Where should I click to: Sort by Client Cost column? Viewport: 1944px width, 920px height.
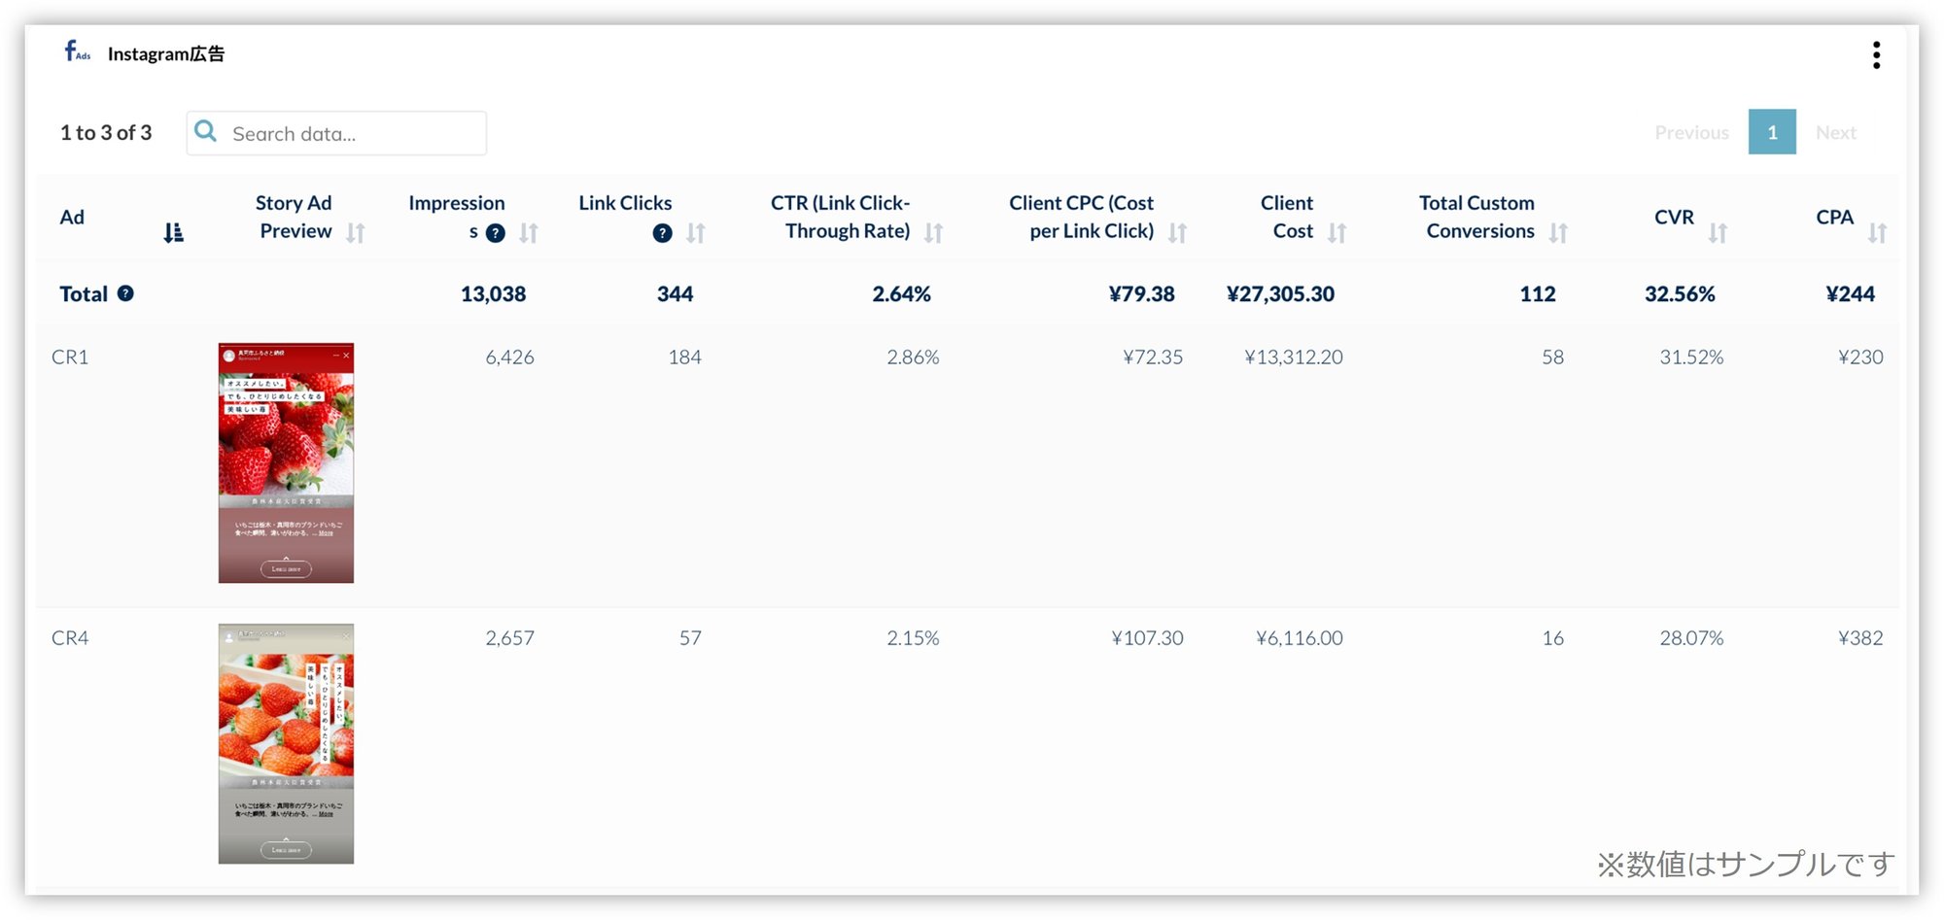click(1337, 232)
